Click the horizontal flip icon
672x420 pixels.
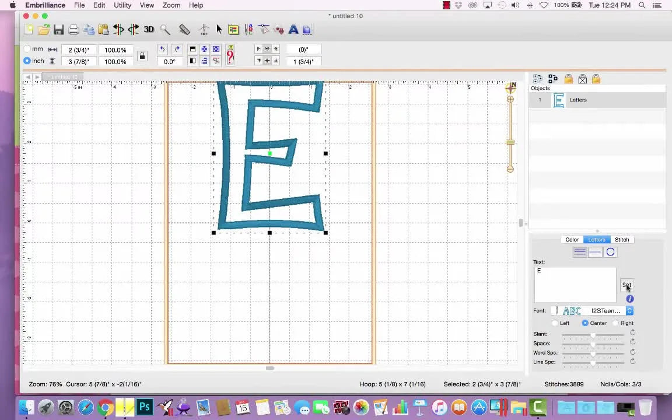pyautogui.click(x=118, y=29)
